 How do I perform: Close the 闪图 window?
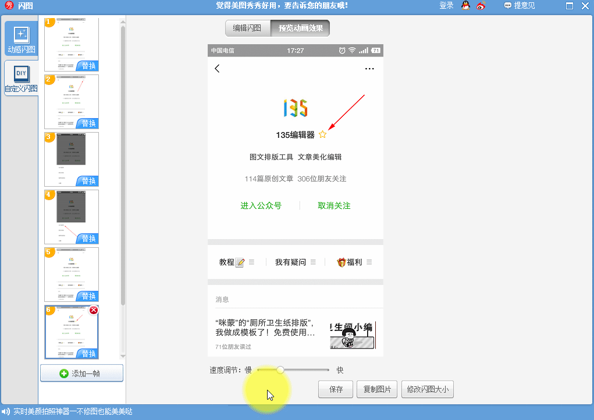point(585,6)
